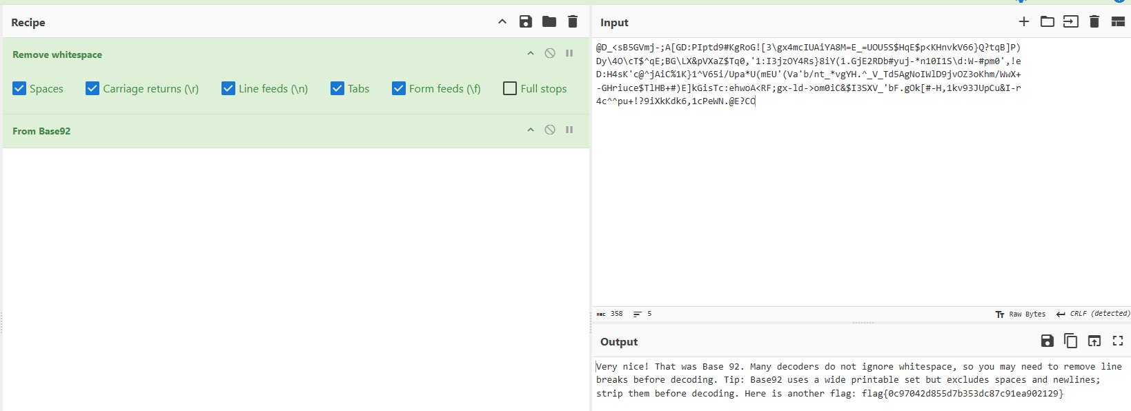The height and width of the screenshot is (411, 1131).
Task: Save output to file
Action: 1048,341
